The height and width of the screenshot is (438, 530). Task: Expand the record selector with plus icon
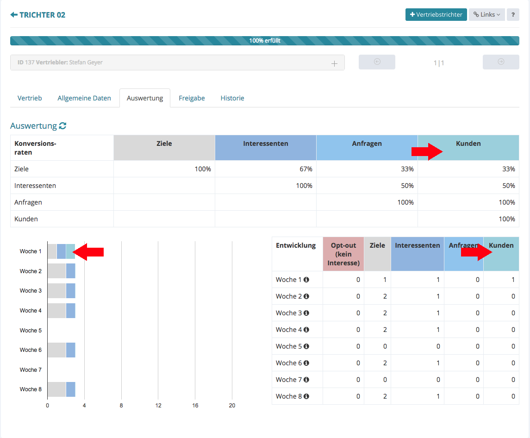coord(334,63)
